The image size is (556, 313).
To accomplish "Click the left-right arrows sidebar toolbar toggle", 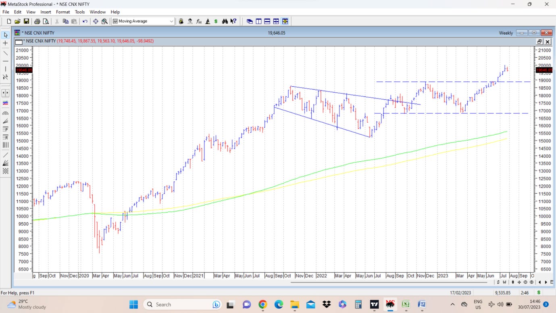I will tap(6, 93).
